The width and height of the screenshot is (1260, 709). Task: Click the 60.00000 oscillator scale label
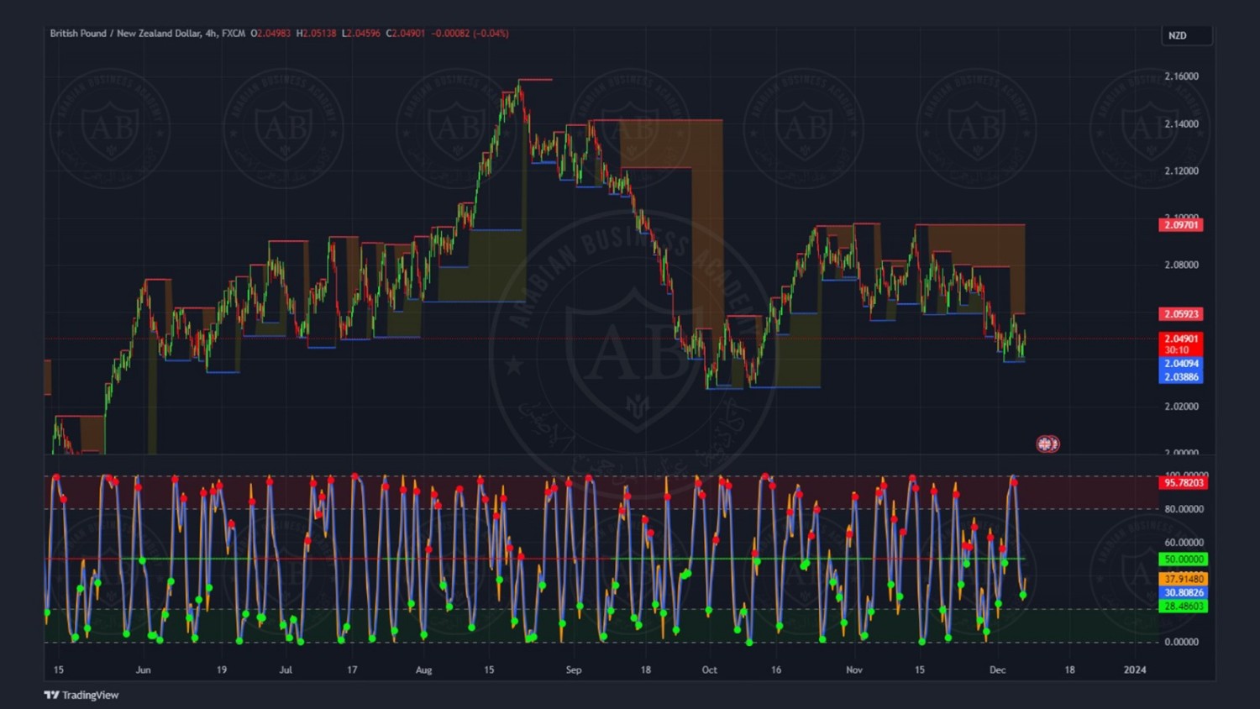click(1184, 543)
